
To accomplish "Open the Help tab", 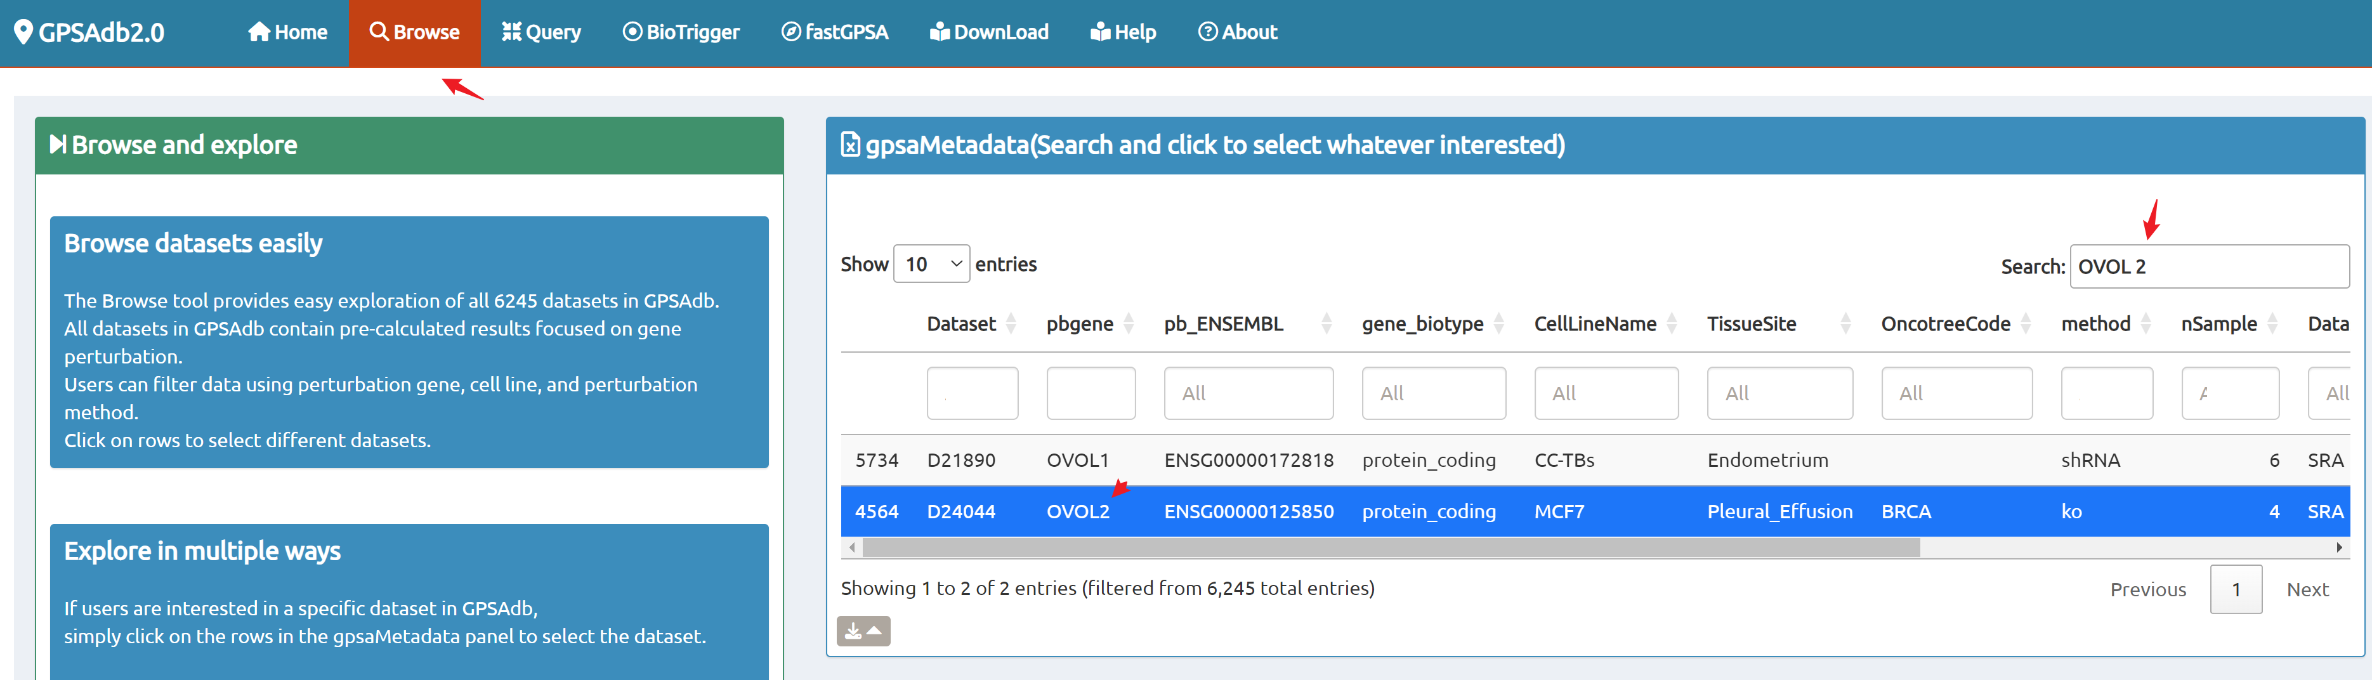I will (1122, 32).
